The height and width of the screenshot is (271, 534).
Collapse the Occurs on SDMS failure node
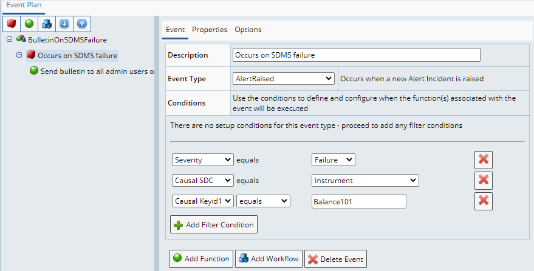[x=19, y=55]
